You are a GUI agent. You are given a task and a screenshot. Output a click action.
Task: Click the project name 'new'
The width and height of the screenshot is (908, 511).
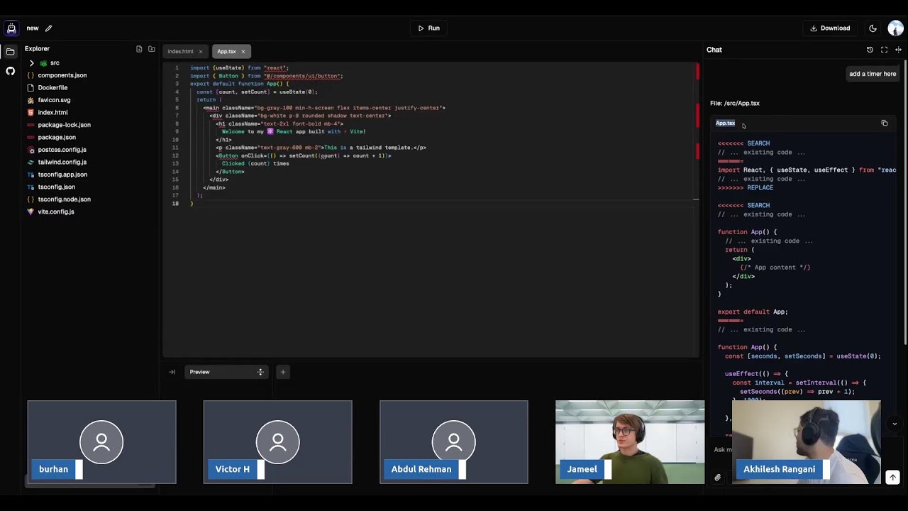click(x=33, y=28)
